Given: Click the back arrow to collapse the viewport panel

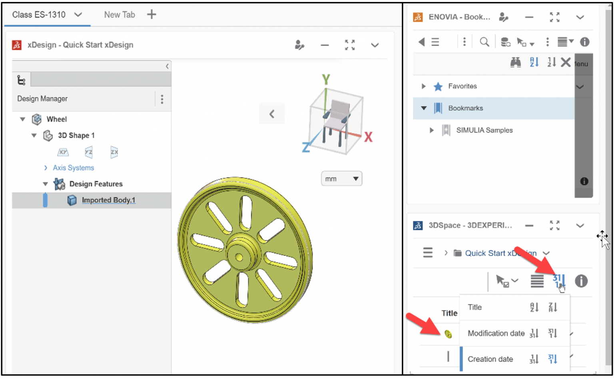Looking at the screenshot, I should pos(272,114).
